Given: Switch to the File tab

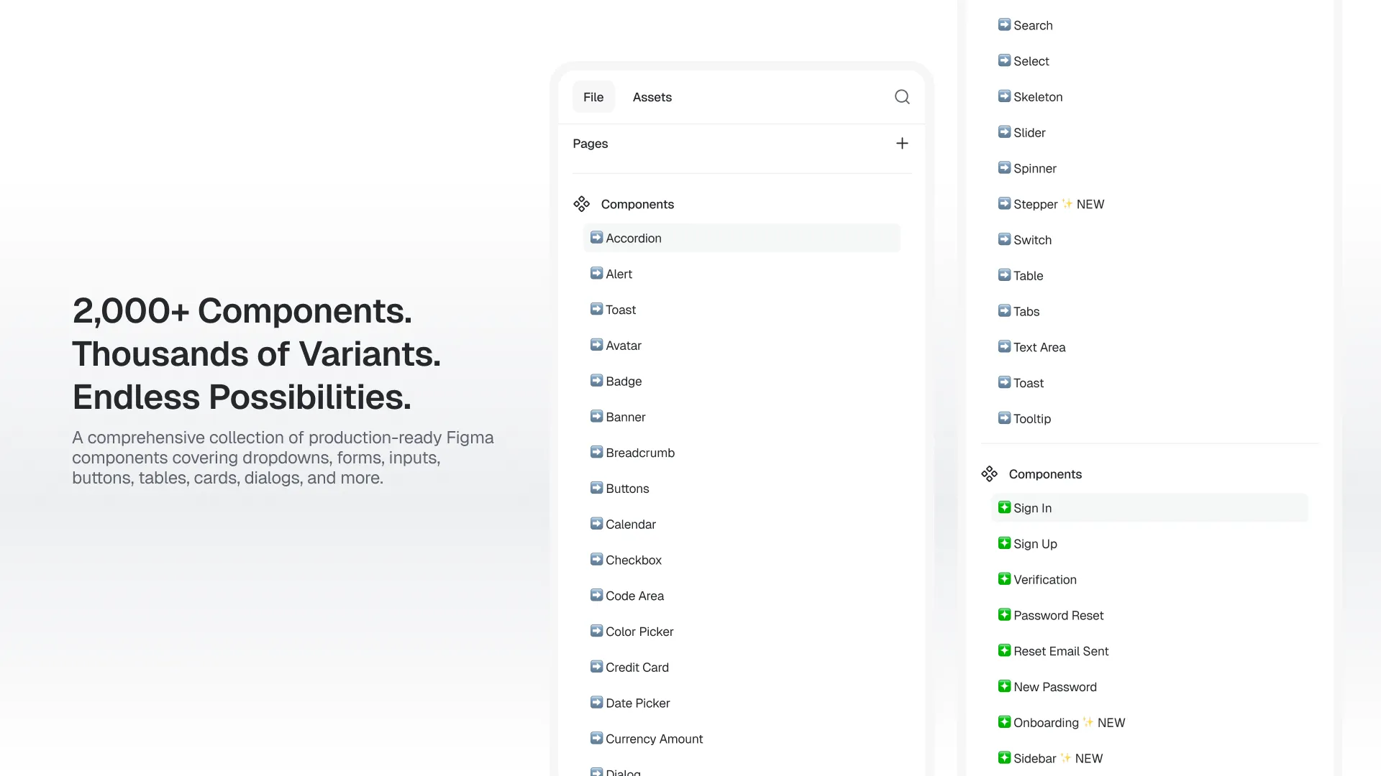Looking at the screenshot, I should pyautogui.click(x=593, y=97).
